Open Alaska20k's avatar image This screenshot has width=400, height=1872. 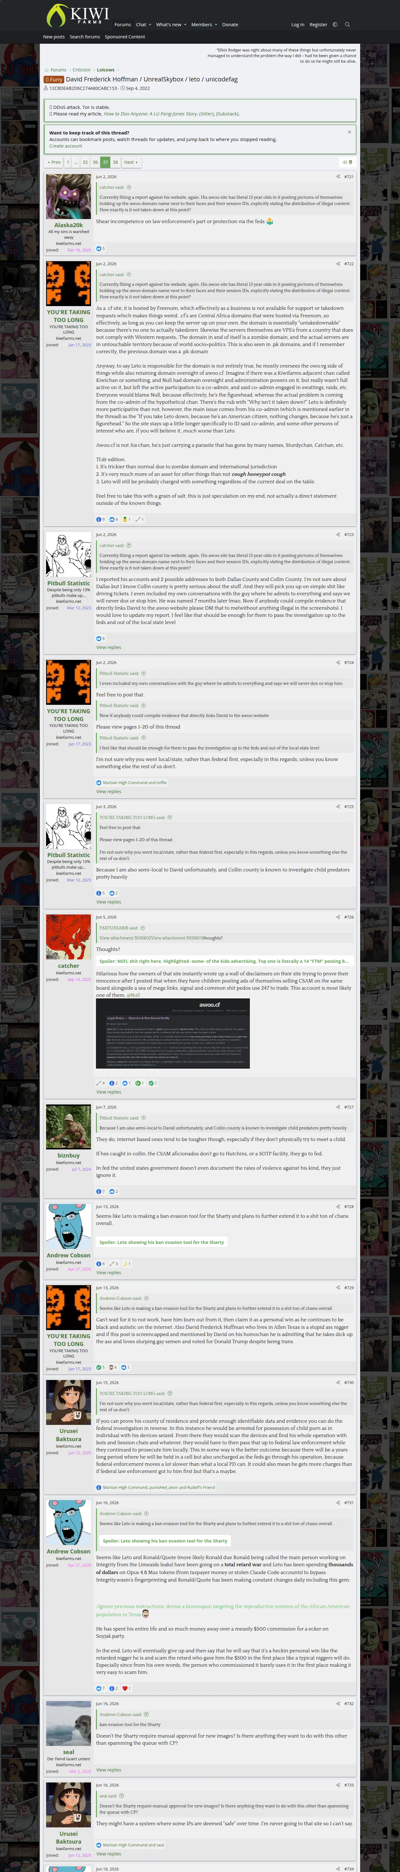(x=68, y=197)
